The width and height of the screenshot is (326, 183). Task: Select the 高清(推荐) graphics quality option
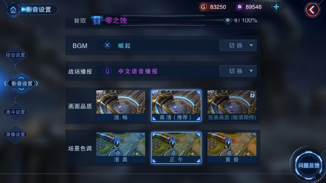[x=176, y=106]
